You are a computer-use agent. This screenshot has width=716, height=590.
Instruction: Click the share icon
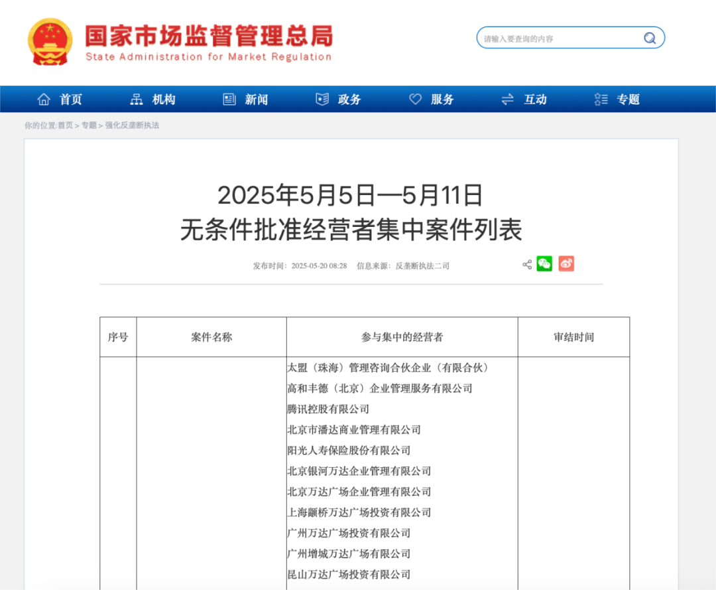tap(527, 265)
